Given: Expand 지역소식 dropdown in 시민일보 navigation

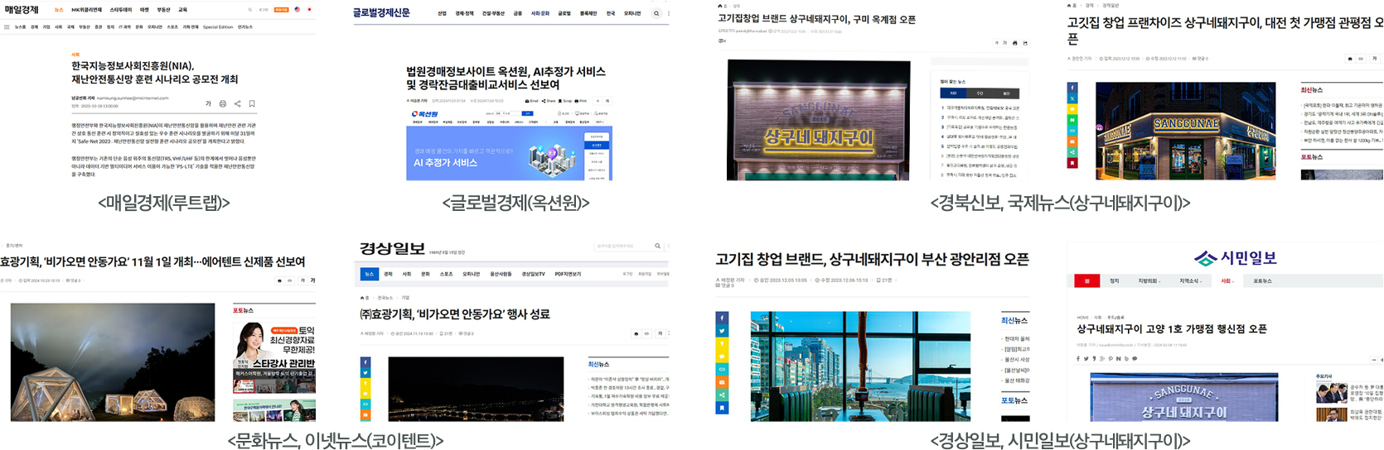Looking at the screenshot, I should (x=1190, y=281).
